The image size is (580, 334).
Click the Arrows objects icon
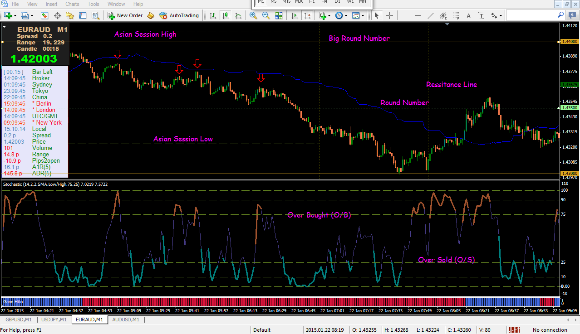(494, 15)
